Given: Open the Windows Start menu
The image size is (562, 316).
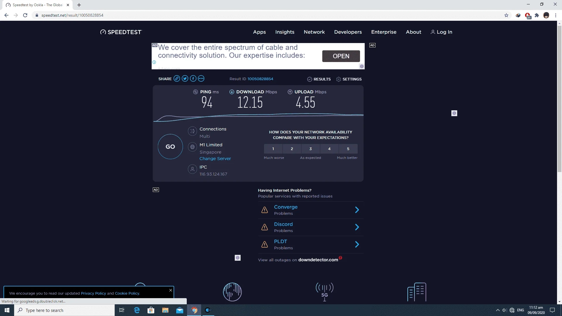Looking at the screenshot, I should 7,310.
